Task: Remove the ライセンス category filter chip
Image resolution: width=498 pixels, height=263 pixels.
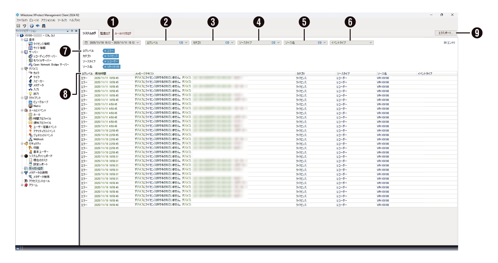Action: (105, 56)
